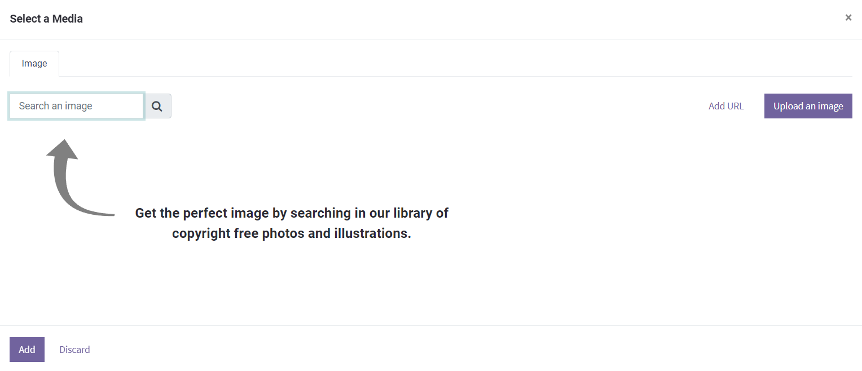Click Discard beside the Add button
The width and height of the screenshot is (862, 371).
[x=74, y=350]
